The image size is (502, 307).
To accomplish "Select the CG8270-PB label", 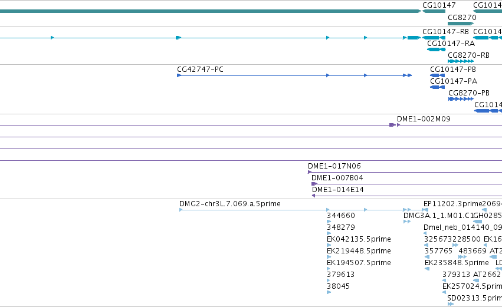I will [469, 93].
